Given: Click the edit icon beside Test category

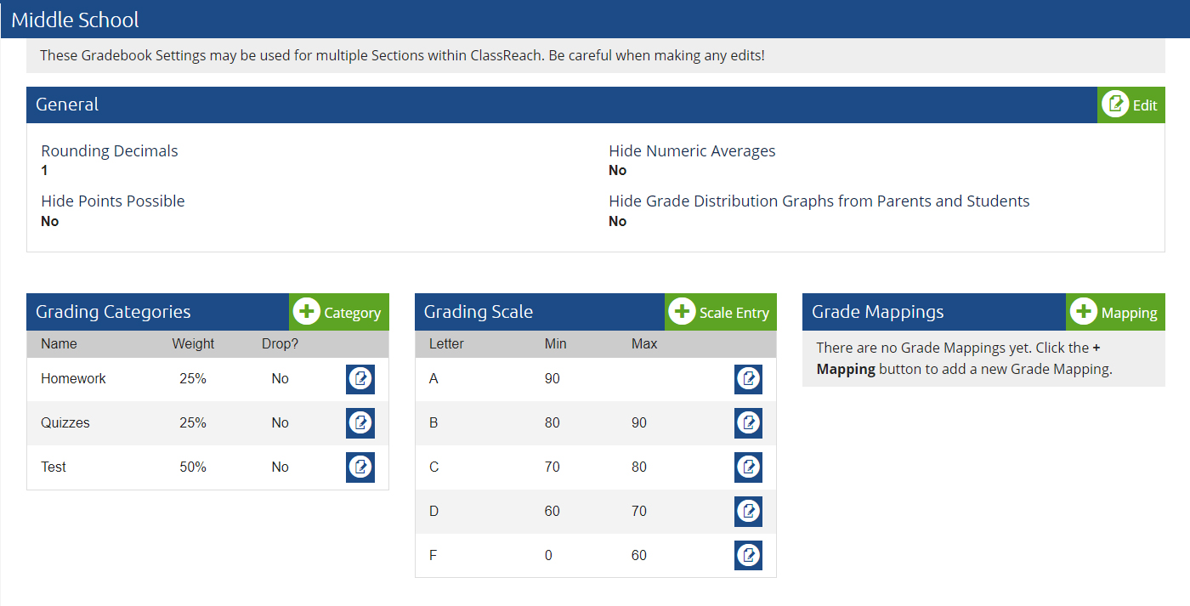Looking at the screenshot, I should [x=360, y=467].
